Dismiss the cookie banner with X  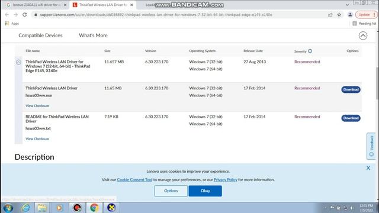coord(368,168)
